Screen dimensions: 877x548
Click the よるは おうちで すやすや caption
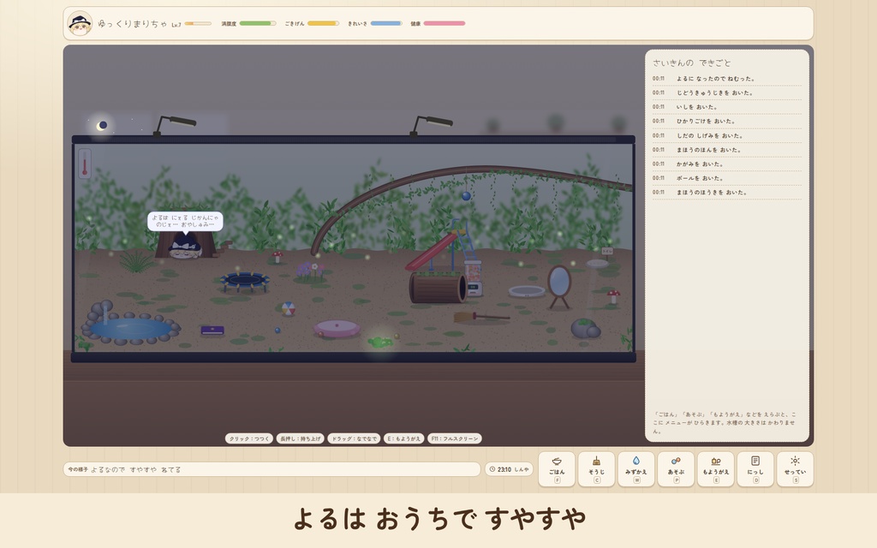pyautogui.click(x=439, y=518)
